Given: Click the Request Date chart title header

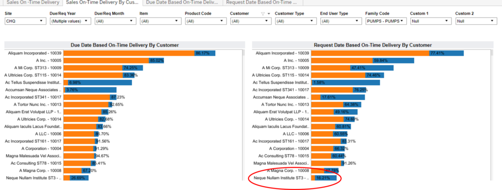Looking at the screenshot, I should pos(373,45).
